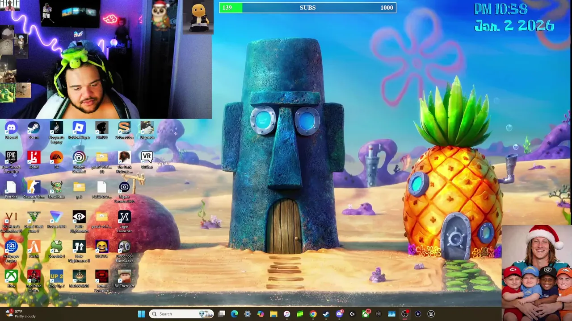Select the VRChat desktop icon
Screen dimensions: 572x321
coord(147,160)
